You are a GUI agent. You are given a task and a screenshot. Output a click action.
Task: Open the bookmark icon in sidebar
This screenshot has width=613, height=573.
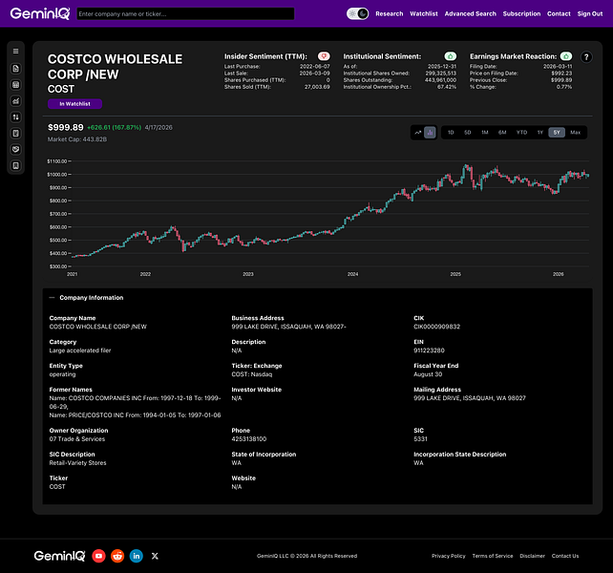click(15, 165)
